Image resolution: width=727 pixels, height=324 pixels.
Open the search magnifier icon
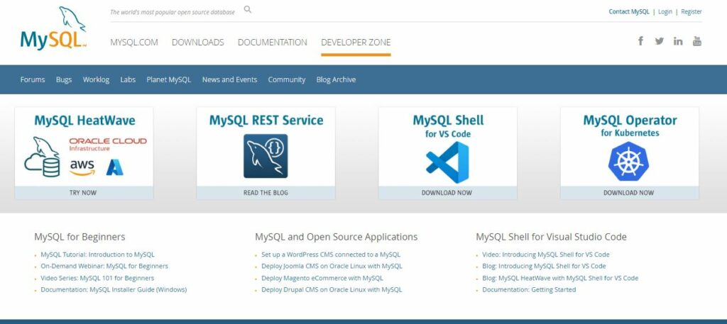248,9
